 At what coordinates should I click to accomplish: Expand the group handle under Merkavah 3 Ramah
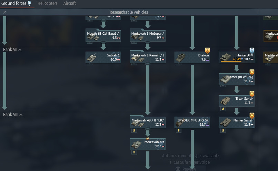click(148, 64)
